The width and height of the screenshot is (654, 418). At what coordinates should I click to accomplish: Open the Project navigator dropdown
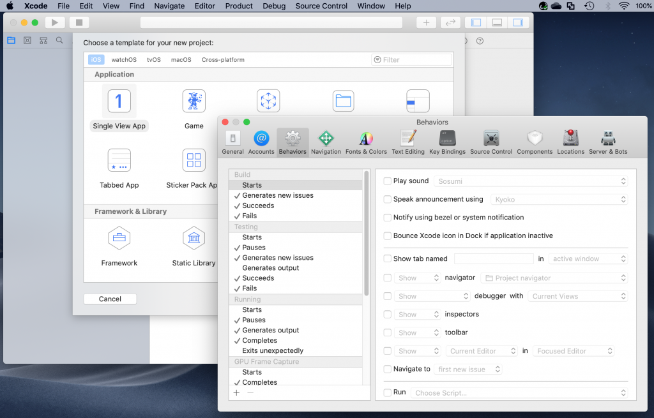pos(554,278)
